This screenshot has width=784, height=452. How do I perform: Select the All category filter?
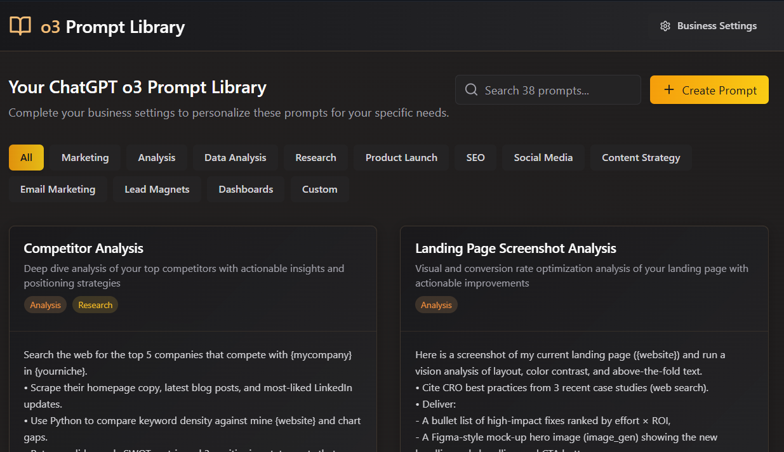[26, 158]
